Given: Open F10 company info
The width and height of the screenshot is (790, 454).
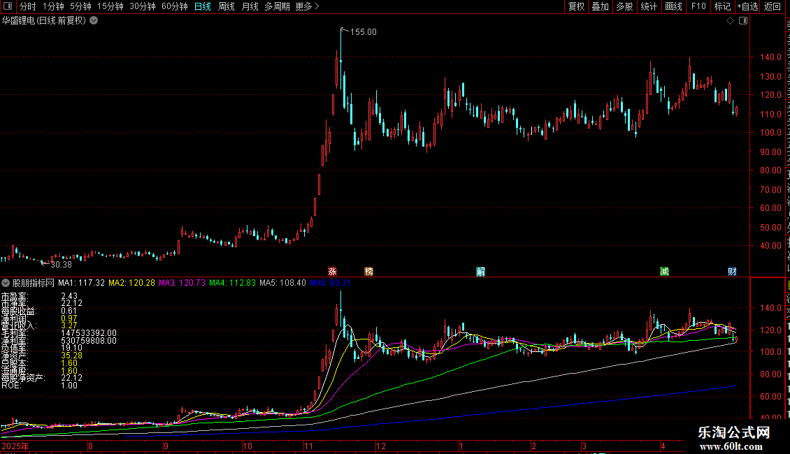Looking at the screenshot, I should tap(698, 6).
